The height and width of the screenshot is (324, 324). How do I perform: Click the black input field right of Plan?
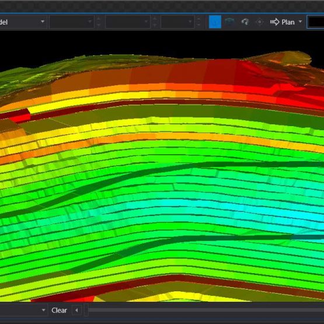(315, 22)
